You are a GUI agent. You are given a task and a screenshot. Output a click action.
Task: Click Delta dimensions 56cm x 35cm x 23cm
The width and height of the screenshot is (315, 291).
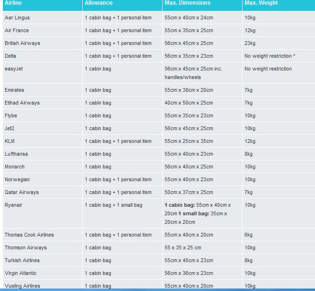[x=202, y=56]
